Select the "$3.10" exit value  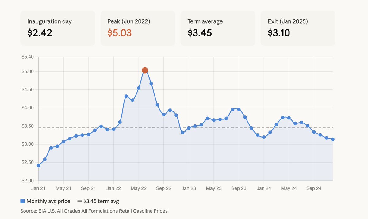point(279,33)
